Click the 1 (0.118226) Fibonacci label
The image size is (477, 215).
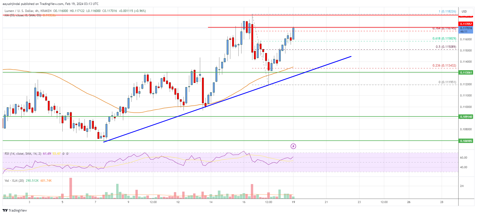447,11
